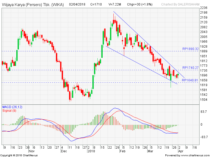Click the 'Mar' month label on the axis
The height and width of the screenshot is (157, 210).
(150, 151)
